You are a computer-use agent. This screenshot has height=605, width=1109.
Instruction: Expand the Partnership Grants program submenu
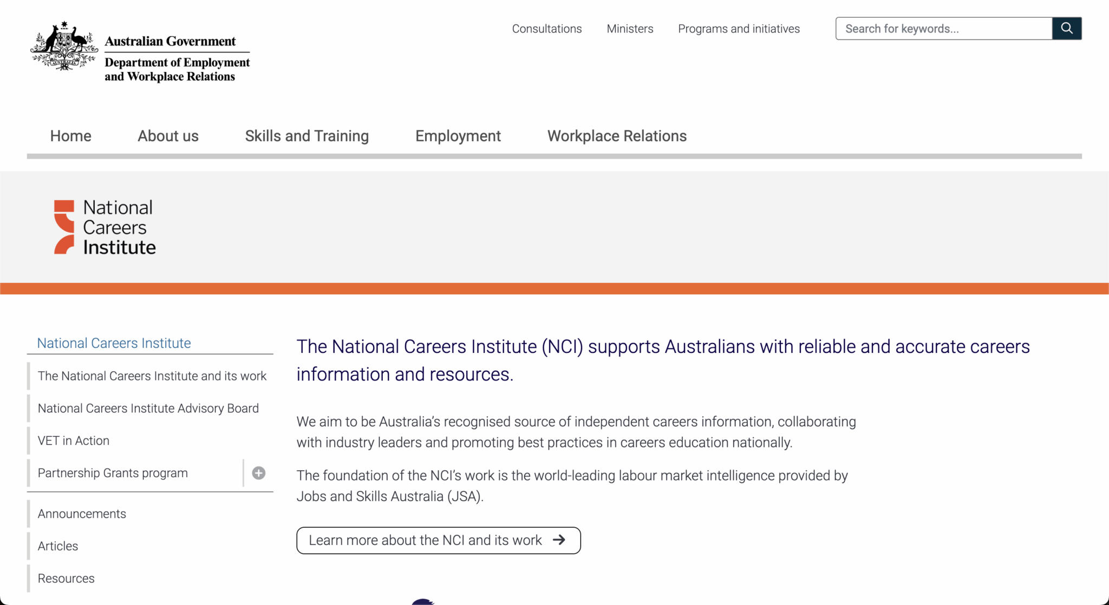coord(259,473)
